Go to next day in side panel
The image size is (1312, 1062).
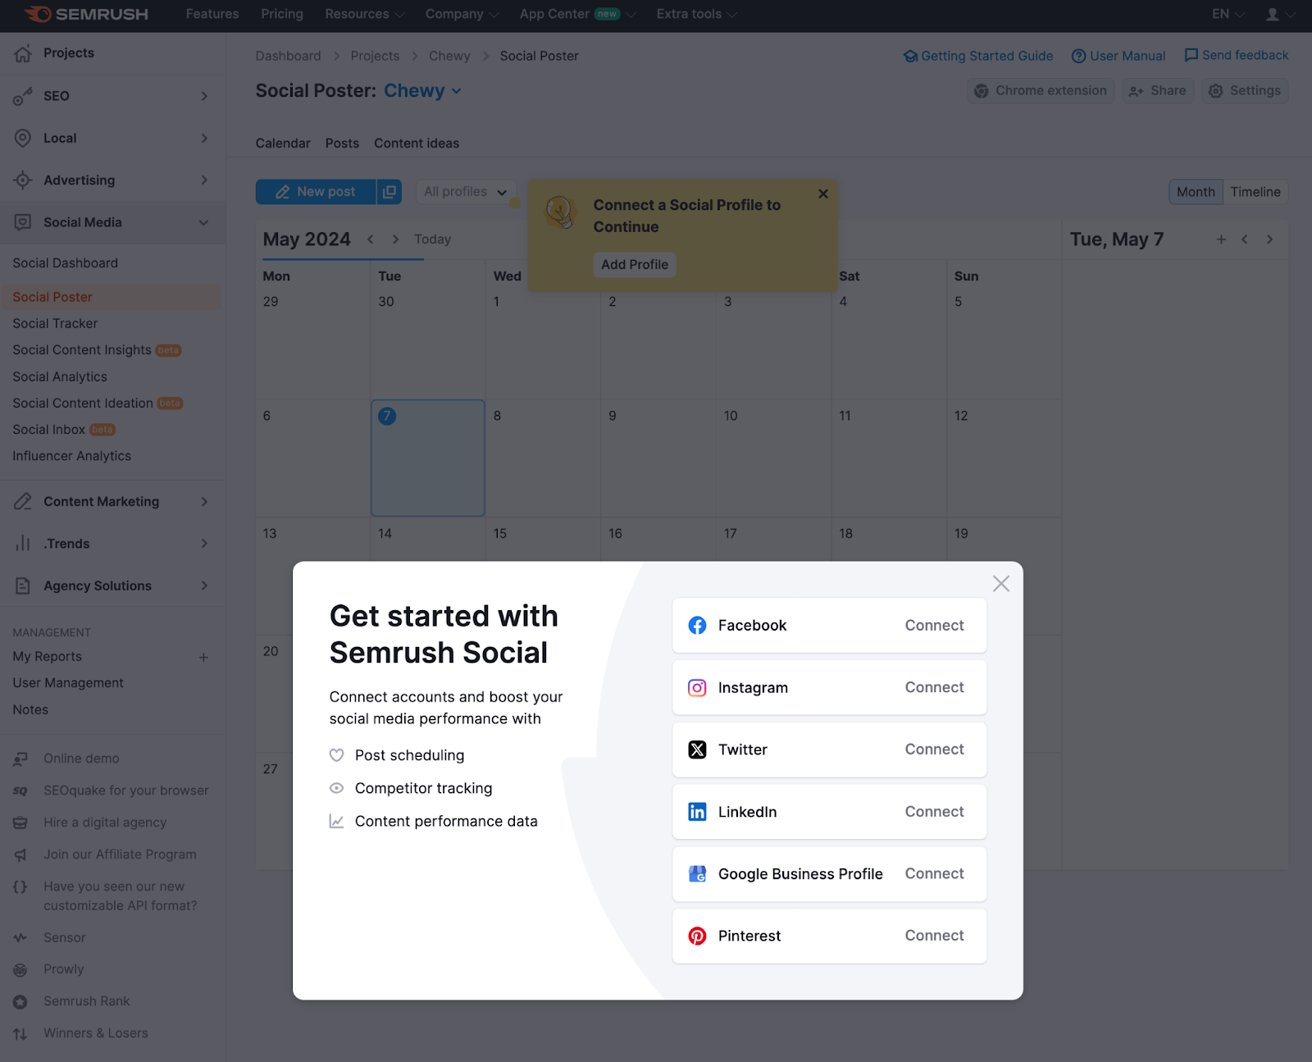coord(1269,239)
